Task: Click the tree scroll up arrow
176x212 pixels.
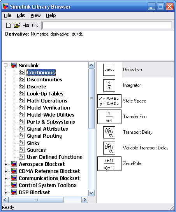Action: tap(92, 65)
